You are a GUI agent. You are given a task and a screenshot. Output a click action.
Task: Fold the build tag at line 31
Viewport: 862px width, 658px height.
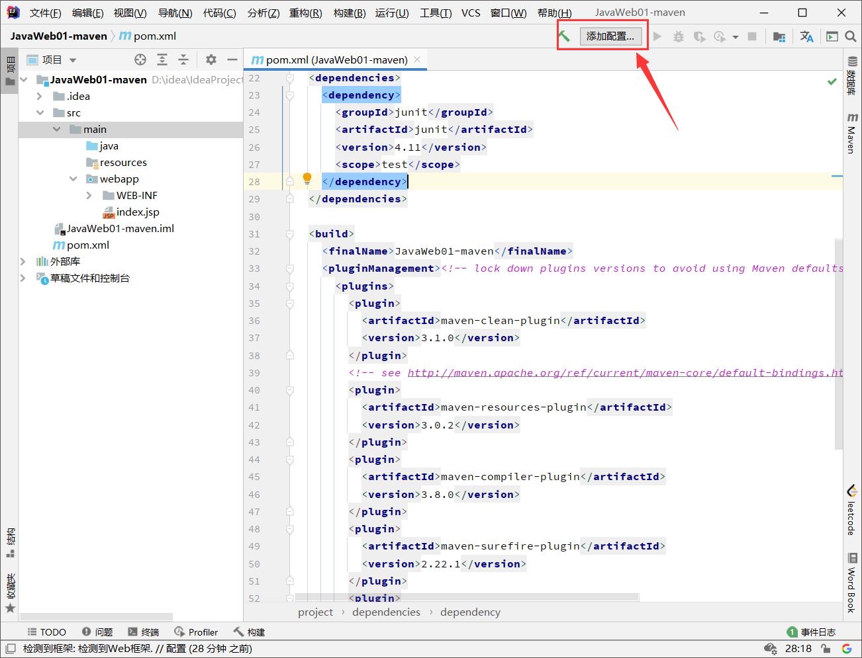pyautogui.click(x=290, y=234)
